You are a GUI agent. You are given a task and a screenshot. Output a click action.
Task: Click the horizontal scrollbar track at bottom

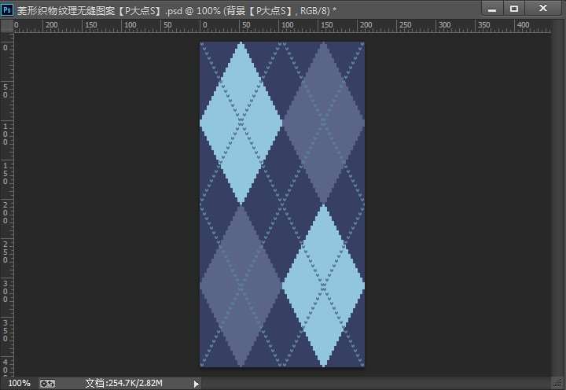pos(376,384)
